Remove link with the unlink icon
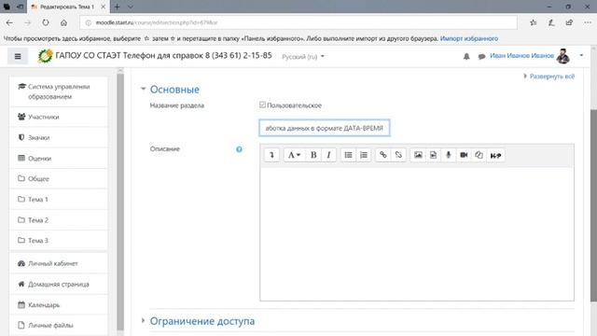 coord(398,155)
